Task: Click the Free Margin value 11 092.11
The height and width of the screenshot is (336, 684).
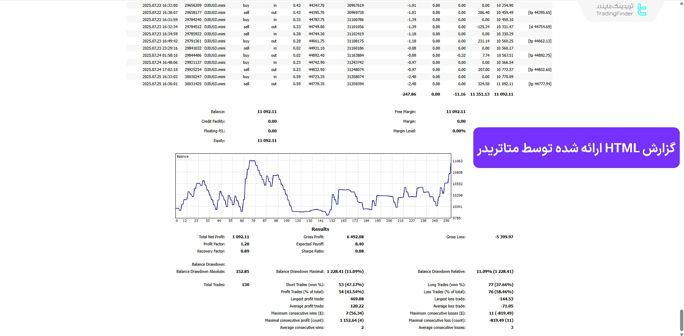Action: click(456, 111)
